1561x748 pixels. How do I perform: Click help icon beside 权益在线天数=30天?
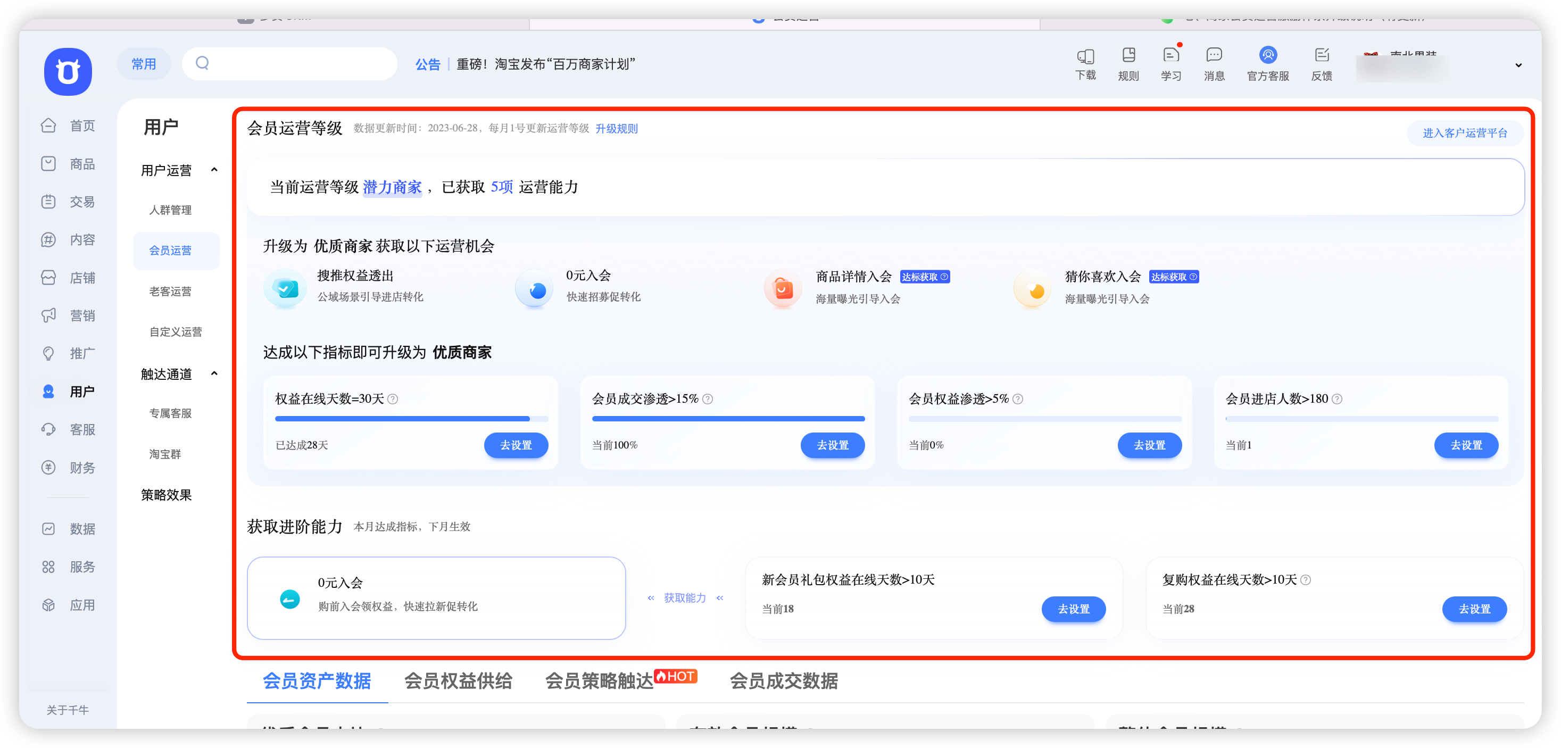(393, 399)
